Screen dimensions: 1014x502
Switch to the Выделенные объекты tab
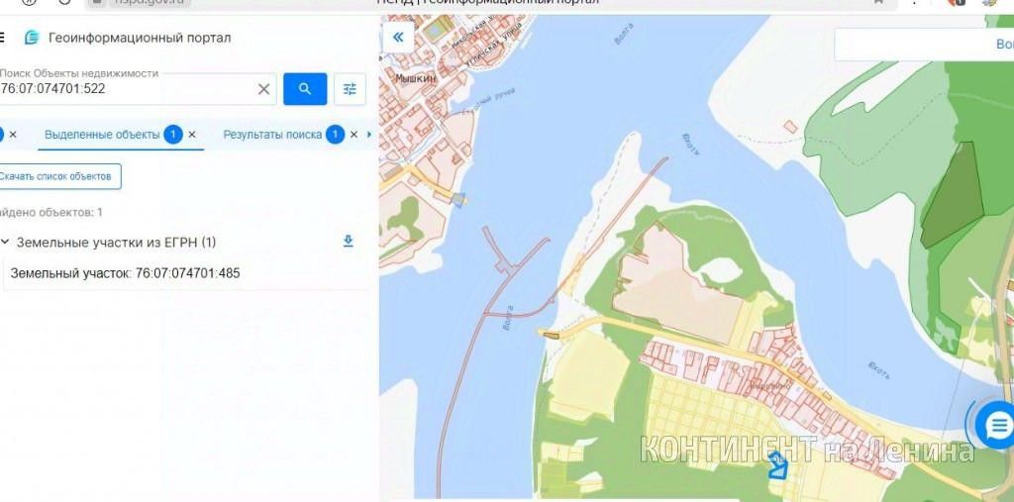click(102, 135)
